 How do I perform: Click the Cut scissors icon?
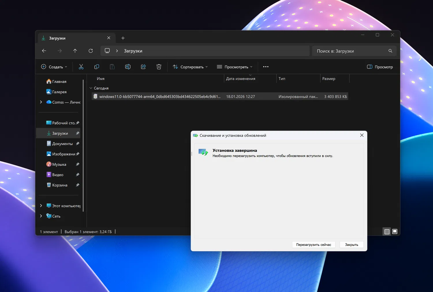click(x=81, y=67)
